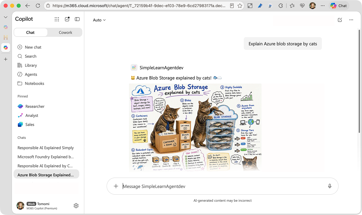
Task: Click the plus attach button in message box
Action: 116,186
